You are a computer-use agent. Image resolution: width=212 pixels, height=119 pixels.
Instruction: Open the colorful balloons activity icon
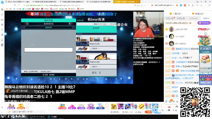point(62,107)
